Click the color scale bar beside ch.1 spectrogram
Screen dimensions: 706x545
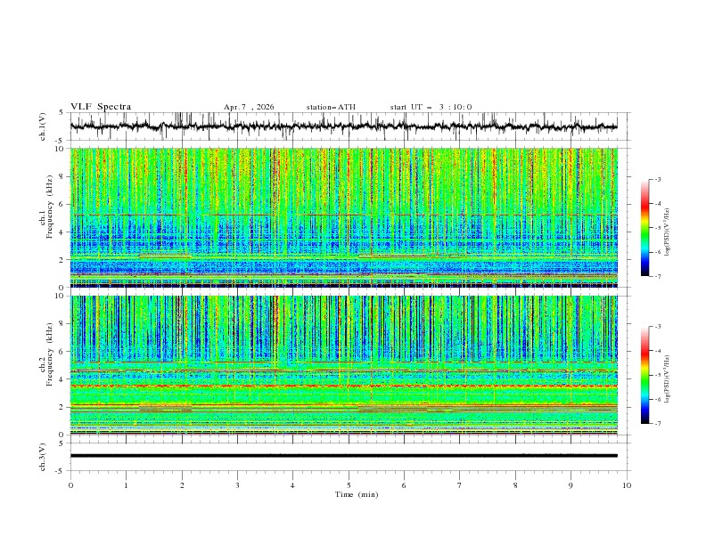tap(644, 228)
